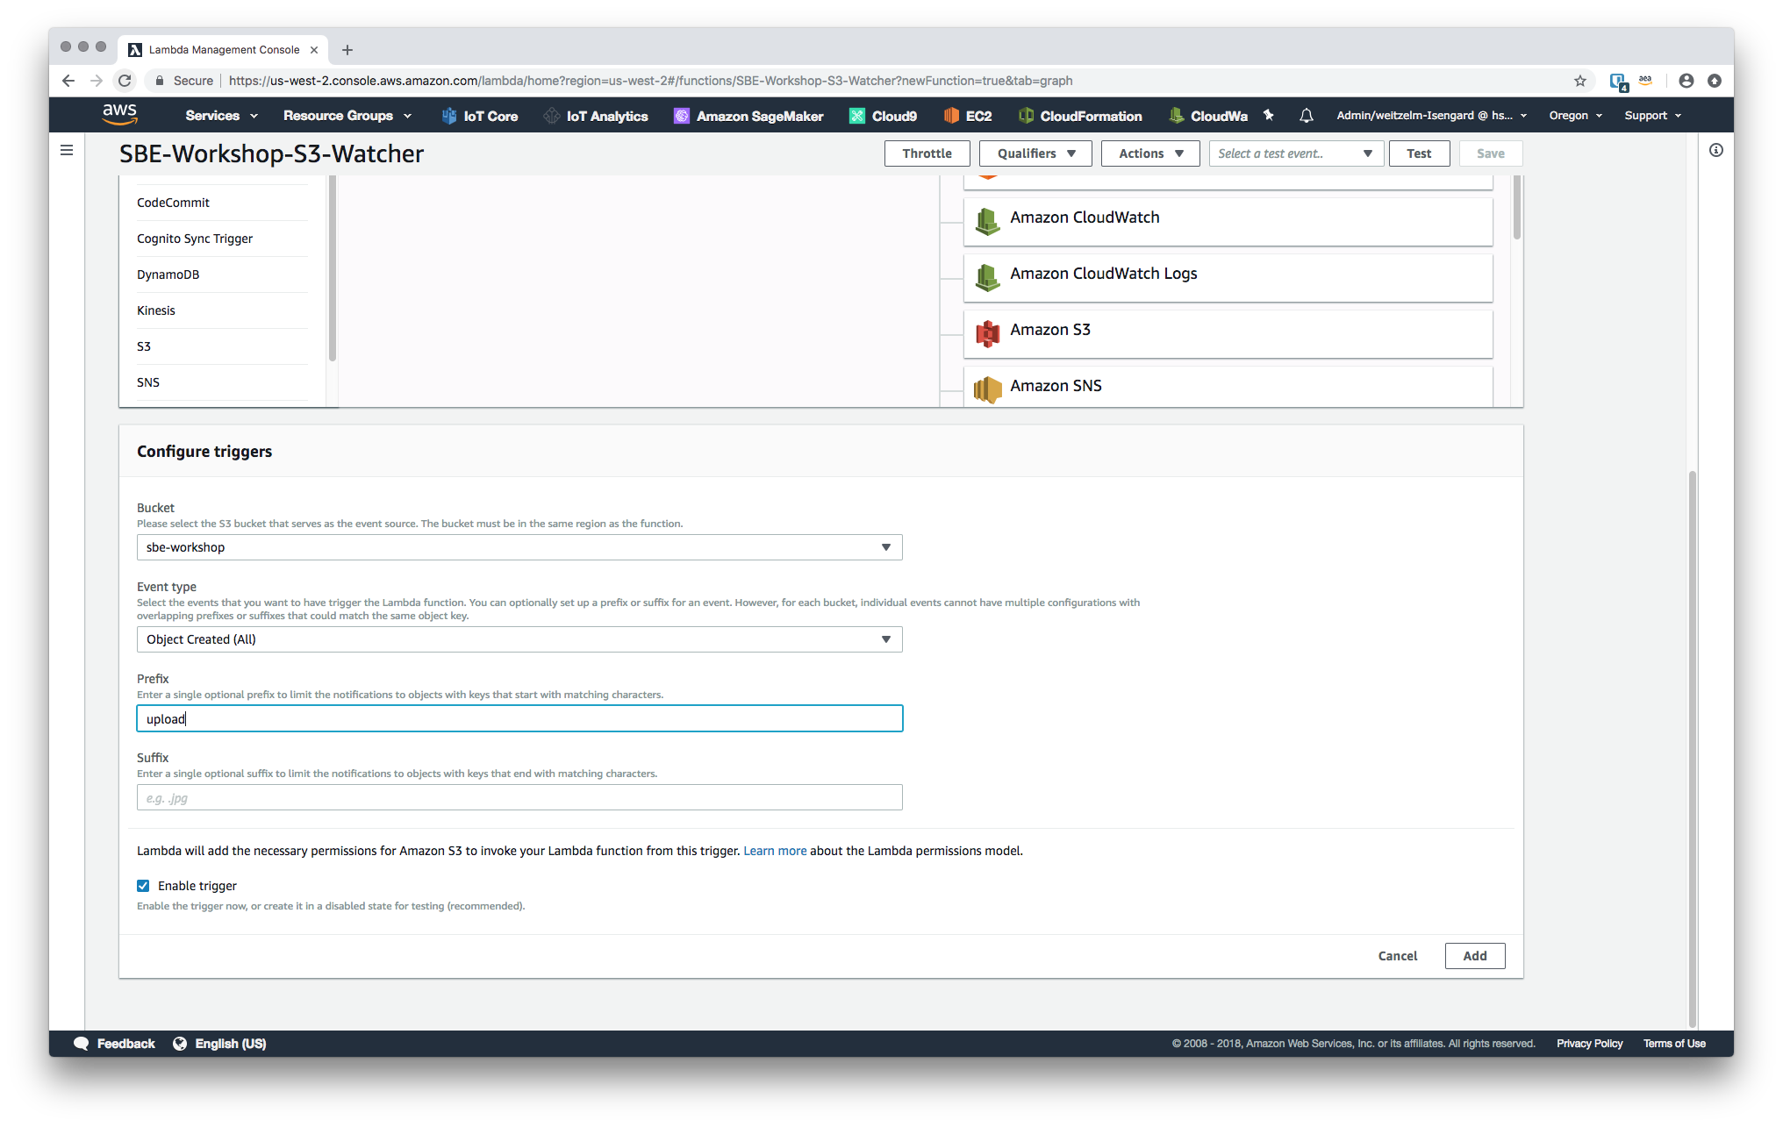Click the browser forward arrow

click(97, 81)
